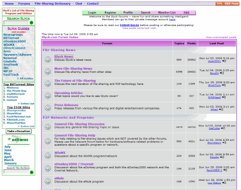The width and height of the screenshot is (241, 190).
Task: View latest post icon in eDonkey2000 / Overnet row
Action: [225, 170]
